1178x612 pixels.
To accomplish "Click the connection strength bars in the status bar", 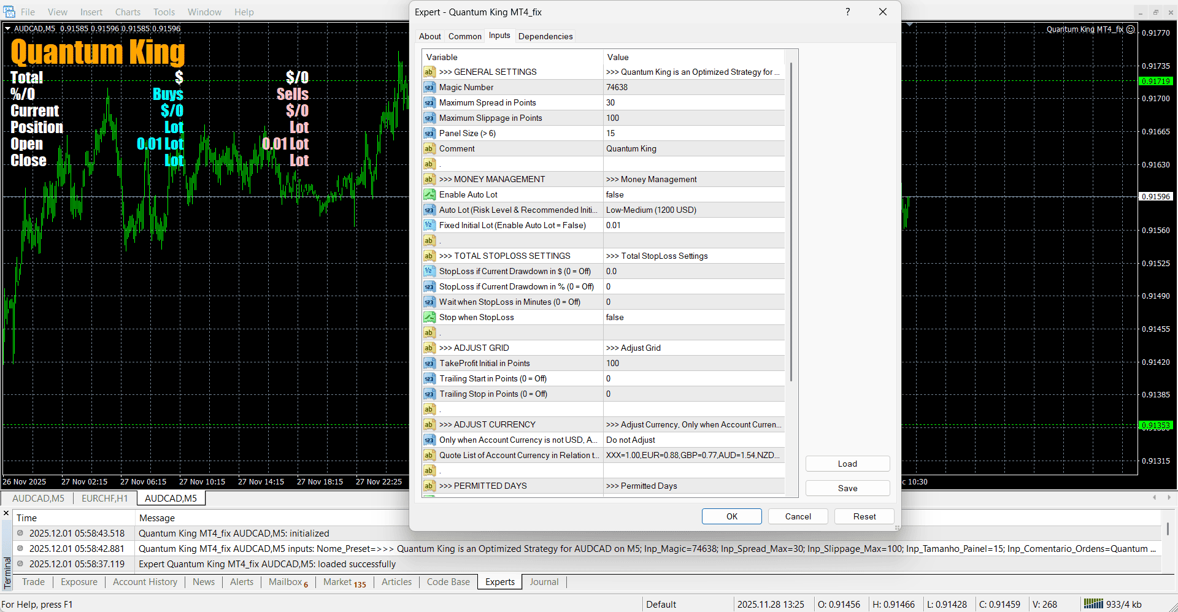I will (1095, 603).
